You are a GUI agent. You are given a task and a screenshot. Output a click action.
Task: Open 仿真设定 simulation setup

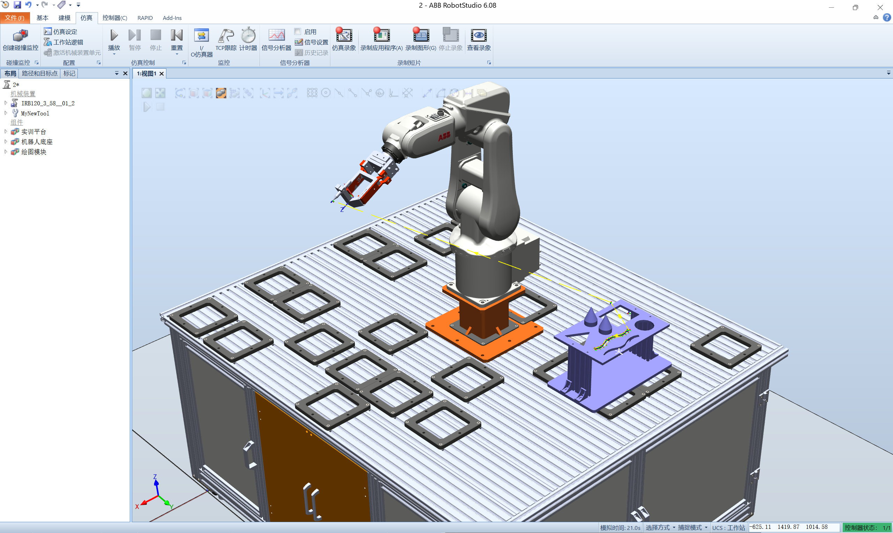pos(60,32)
